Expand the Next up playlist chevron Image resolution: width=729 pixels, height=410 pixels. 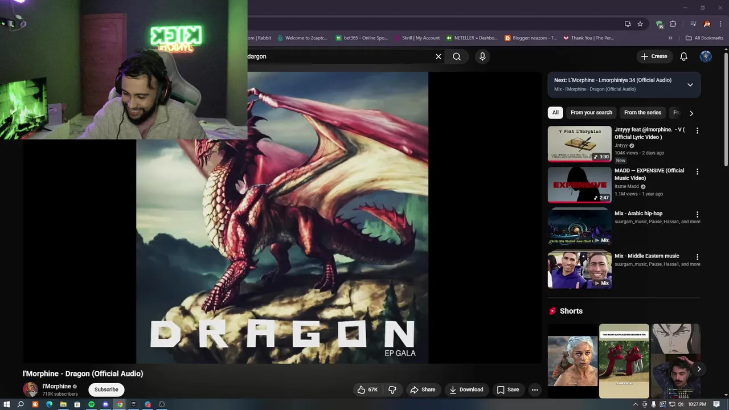tap(690, 85)
